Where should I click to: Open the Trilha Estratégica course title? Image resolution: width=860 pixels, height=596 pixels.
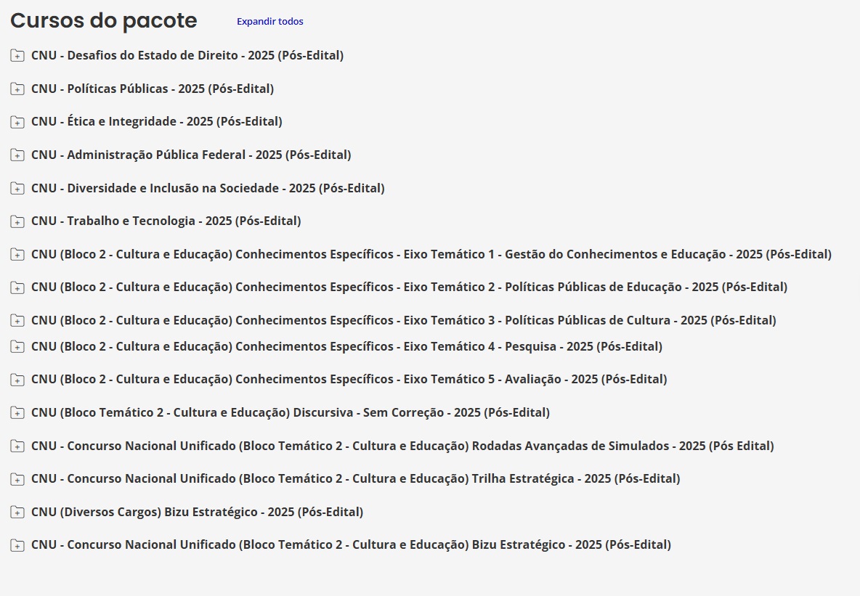point(355,478)
